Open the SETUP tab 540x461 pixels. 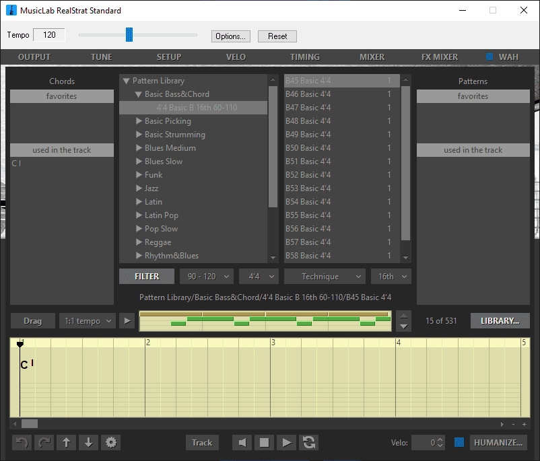coord(169,57)
